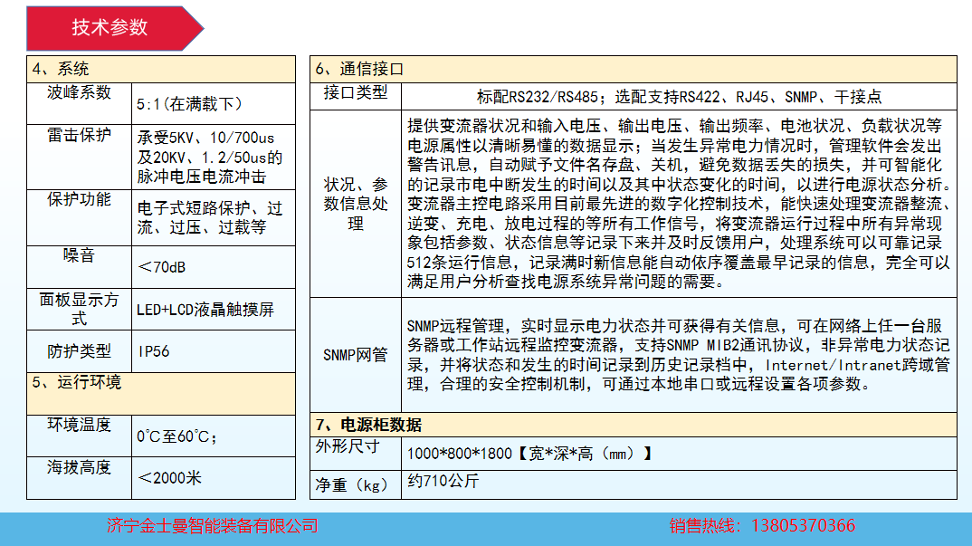The height and width of the screenshot is (546, 972).
Task: Click the 7、电源柜数据 section header
Action: 633,425
